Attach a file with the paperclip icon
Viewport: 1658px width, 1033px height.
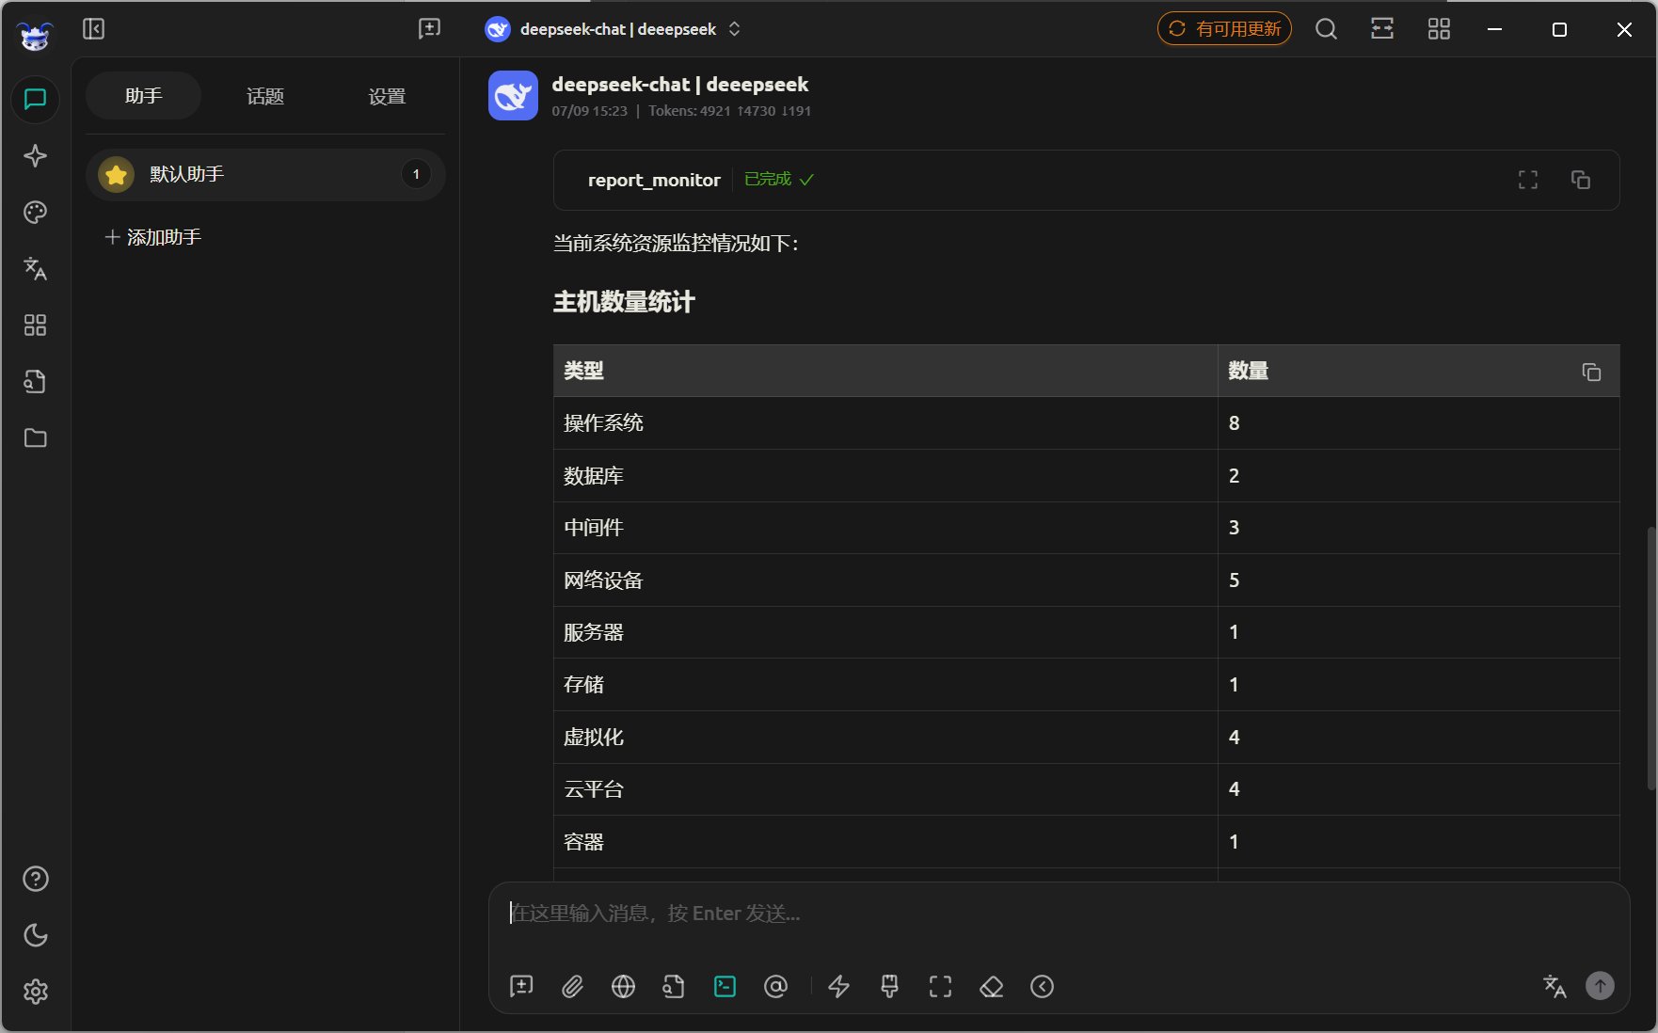[572, 986]
